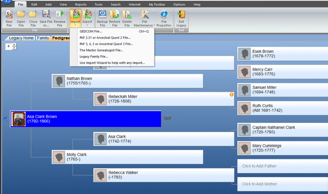Click Nathan Brown's silhouette icon

[x=59, y=81]
